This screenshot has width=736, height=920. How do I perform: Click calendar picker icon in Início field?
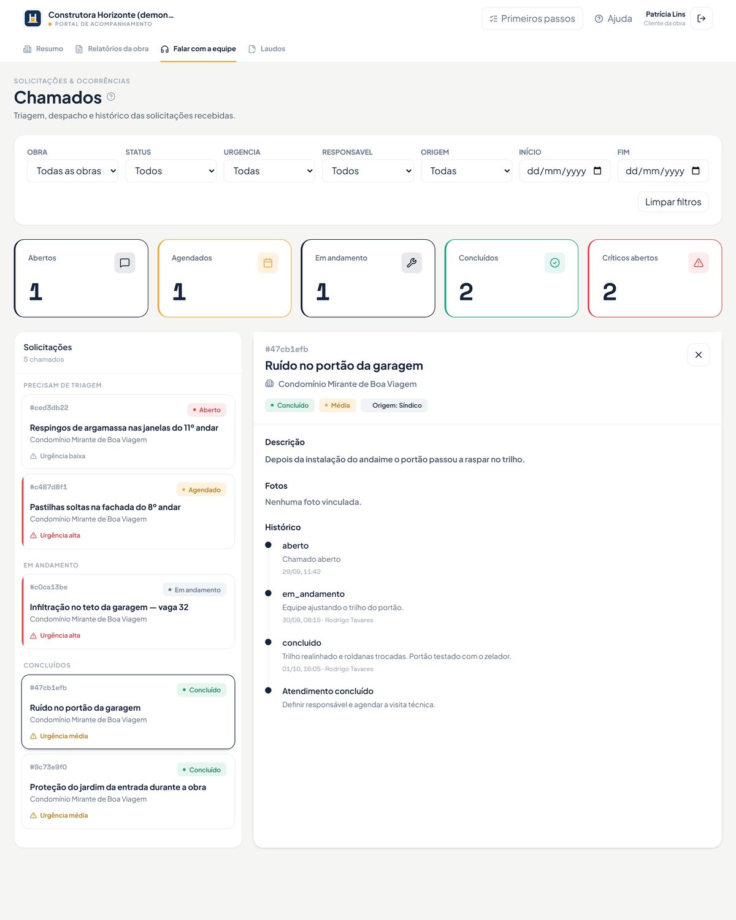pos(597,171)
